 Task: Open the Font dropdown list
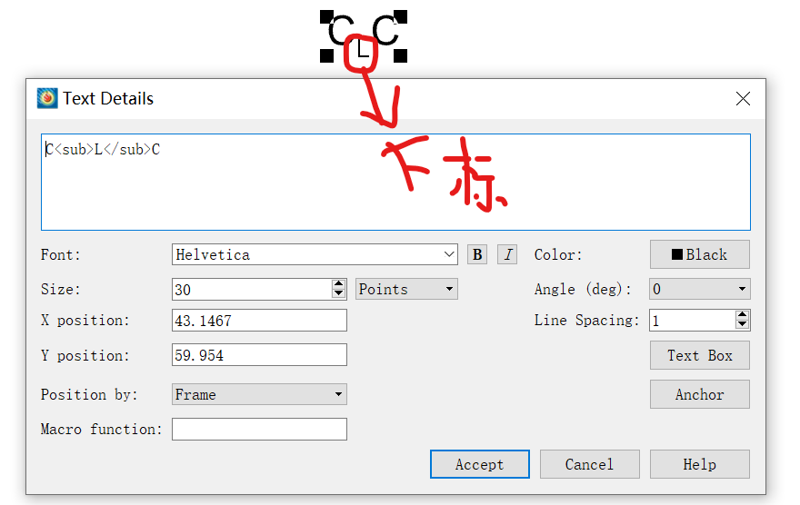tap(448, 254)
